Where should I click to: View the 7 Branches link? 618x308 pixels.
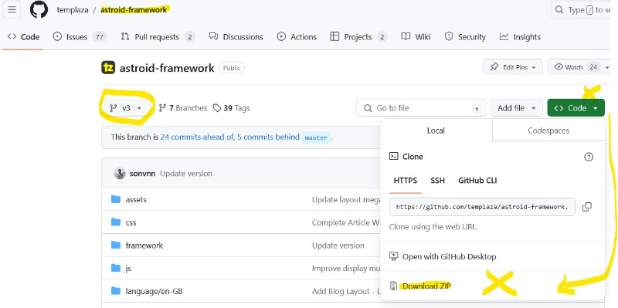click(183, 108)
